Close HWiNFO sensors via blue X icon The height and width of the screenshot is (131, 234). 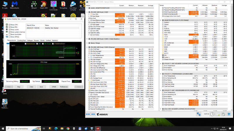pos(229,114)
